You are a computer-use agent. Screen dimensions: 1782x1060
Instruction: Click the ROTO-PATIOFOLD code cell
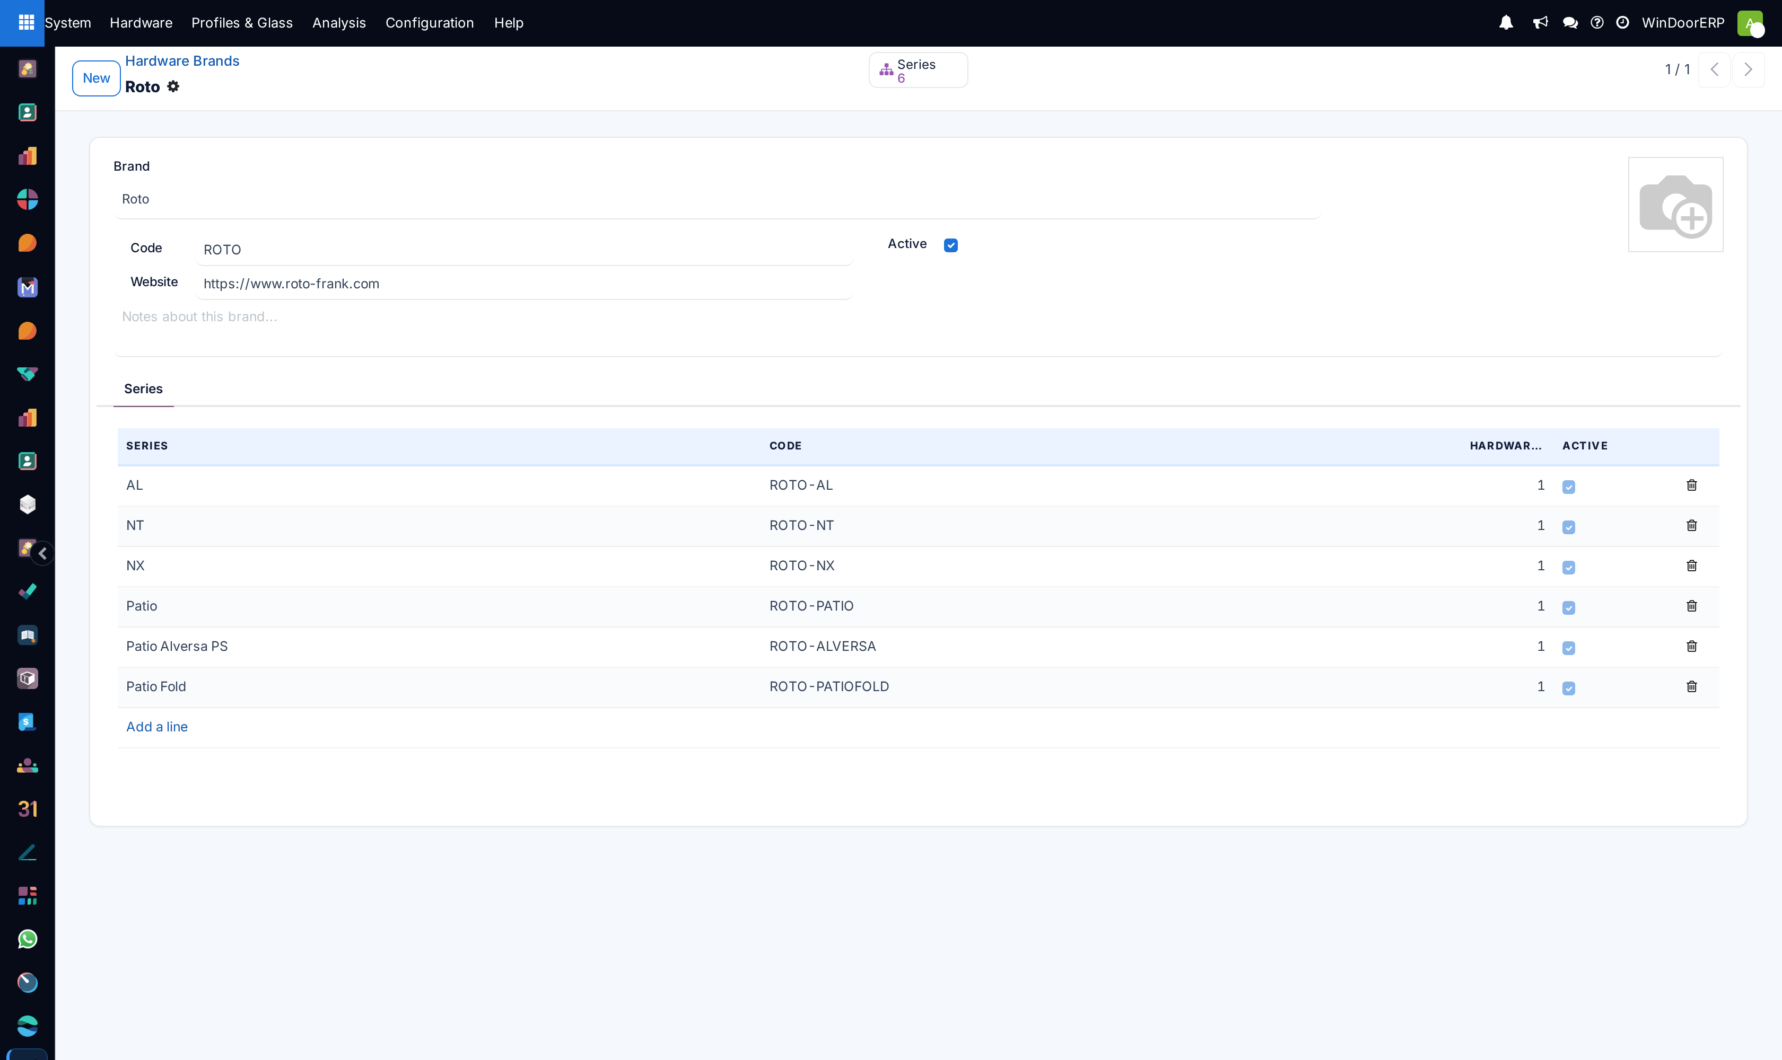[829, 686]
